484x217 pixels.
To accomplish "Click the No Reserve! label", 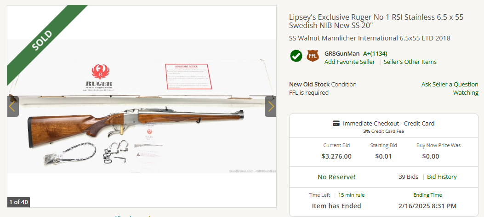I will (336, 177).
